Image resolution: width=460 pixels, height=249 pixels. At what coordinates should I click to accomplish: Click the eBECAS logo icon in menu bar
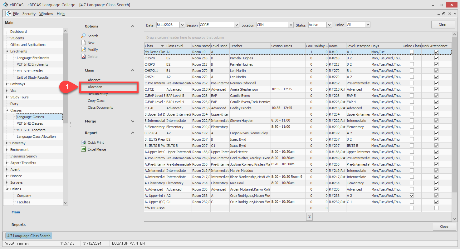pos(9,13)
